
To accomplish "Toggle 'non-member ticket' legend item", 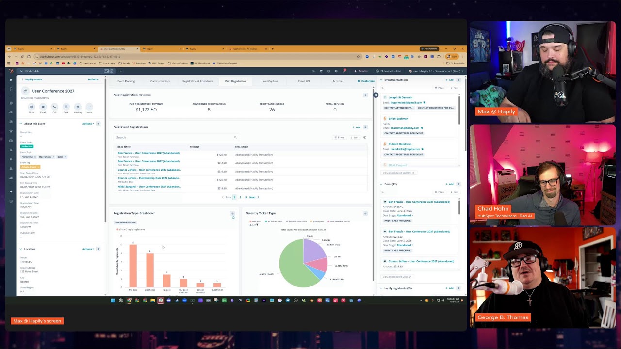I will (x=339, y=222).
